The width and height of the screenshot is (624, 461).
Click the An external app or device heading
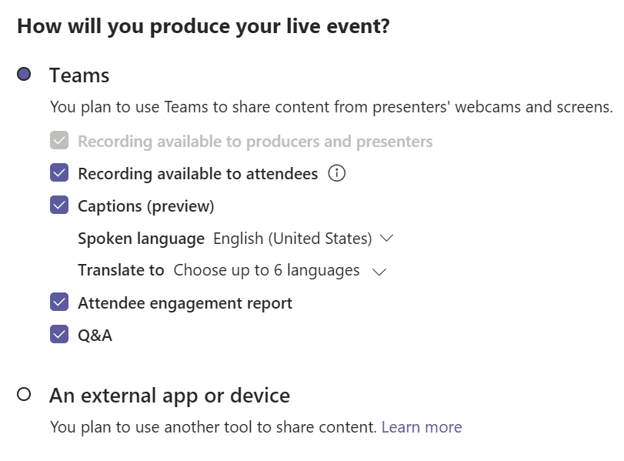point(170,396)
